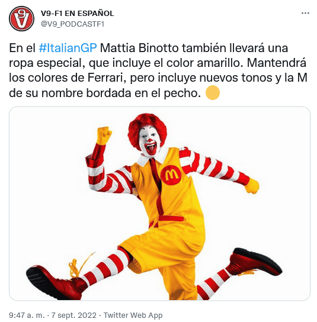317x322 pixels.
Task: Click the name Mattia Binotto in tweet
Action: pos(139,49)
